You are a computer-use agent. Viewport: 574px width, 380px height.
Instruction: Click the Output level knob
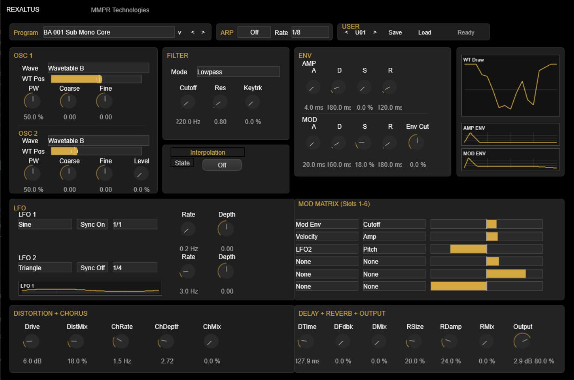coord(521,341)
